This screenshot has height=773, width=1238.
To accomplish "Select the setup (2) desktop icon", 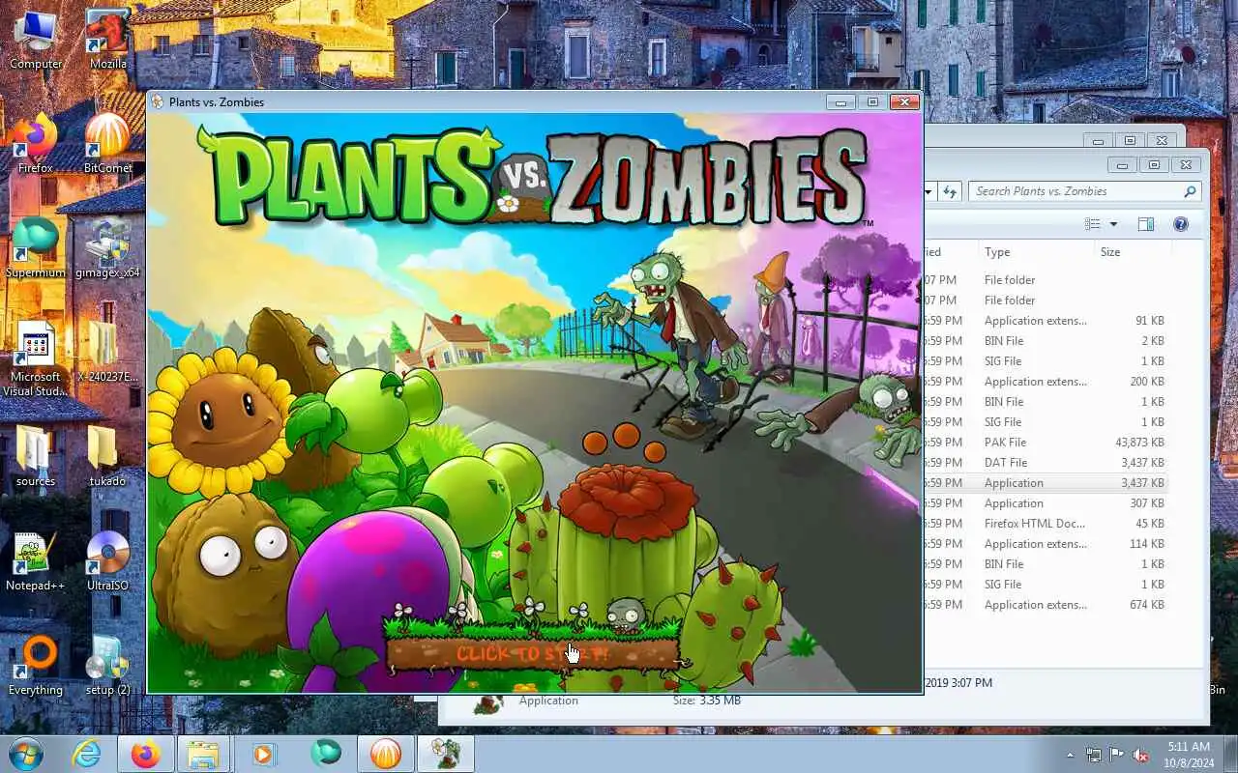I will pyautogui.click(x=108, y=666).
